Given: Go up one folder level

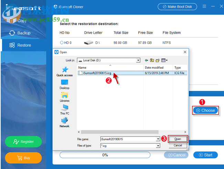Looking at the screenshot, I should tap(152, 60).
